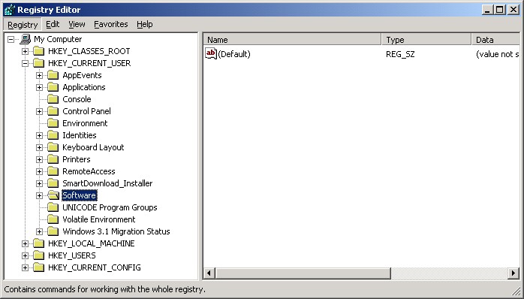Viewport: 524px width, 299px height.
Task: Expand the HKEY_LOCAL_MACHINE key
Action: tap(25, 244)
